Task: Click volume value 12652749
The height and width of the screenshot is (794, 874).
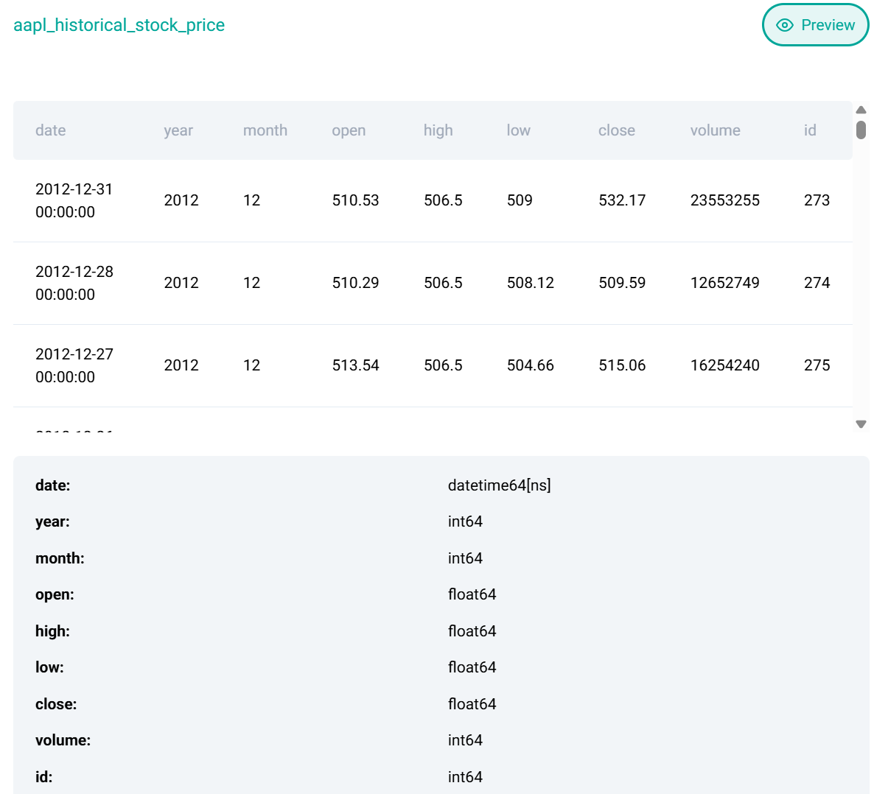Action: 724,283
